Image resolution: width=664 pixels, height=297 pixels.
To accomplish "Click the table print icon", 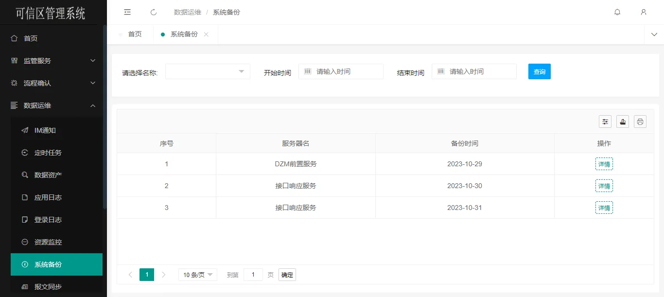I will [640, 122].
